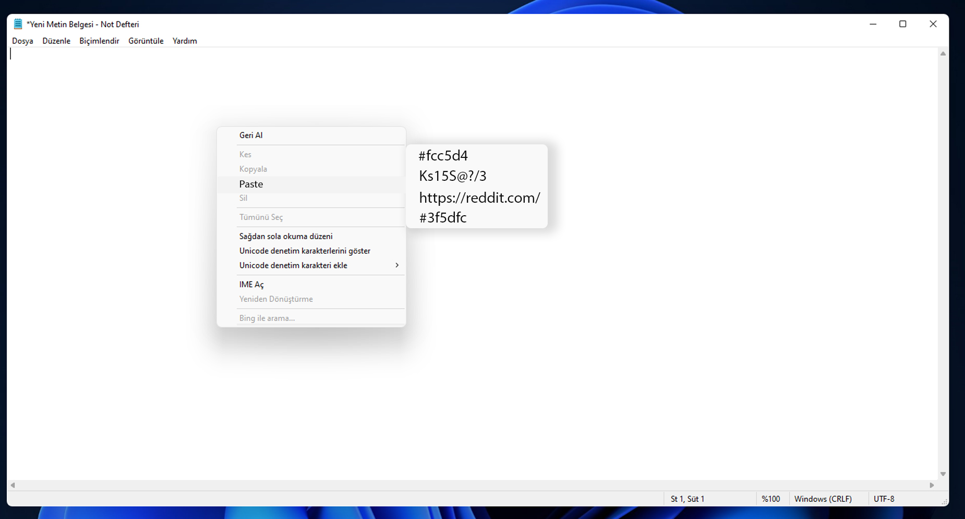Minimize the Not Defteri window
965x519 pixels.
(873, 24)
